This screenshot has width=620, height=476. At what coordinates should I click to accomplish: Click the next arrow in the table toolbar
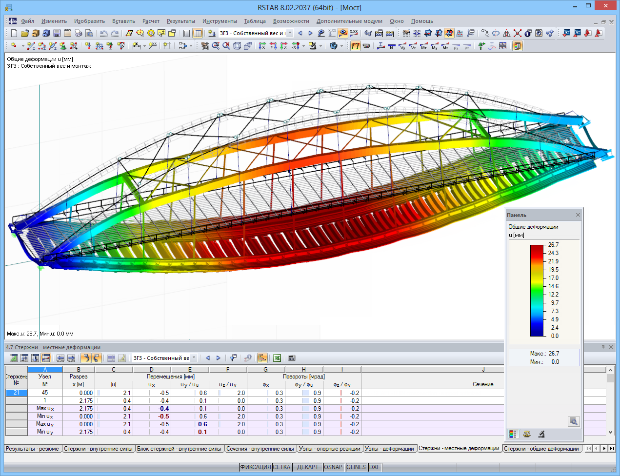pyautogui.click(x=218, y=358)
